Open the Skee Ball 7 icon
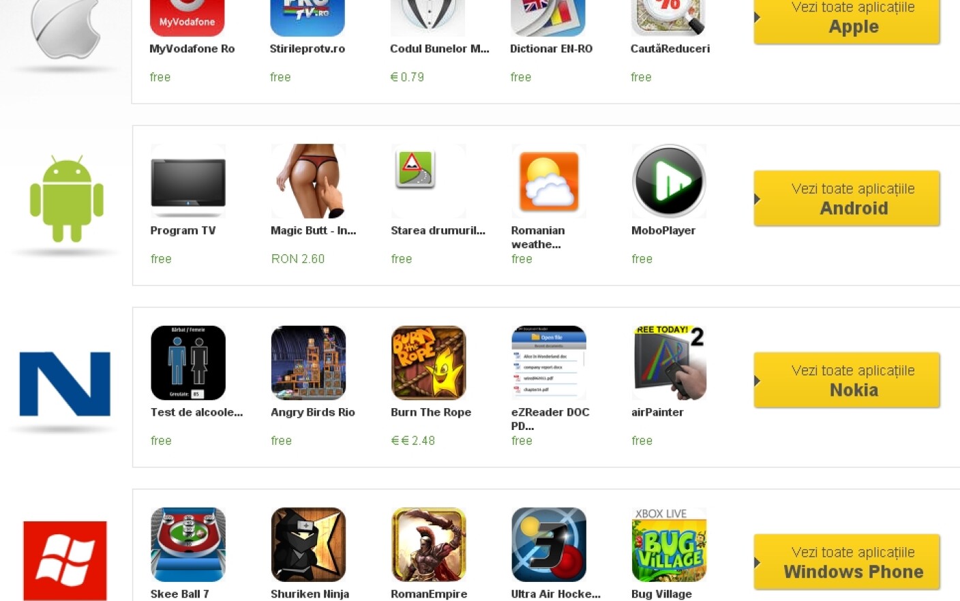960x601 pixels. (x=188, y=544)
